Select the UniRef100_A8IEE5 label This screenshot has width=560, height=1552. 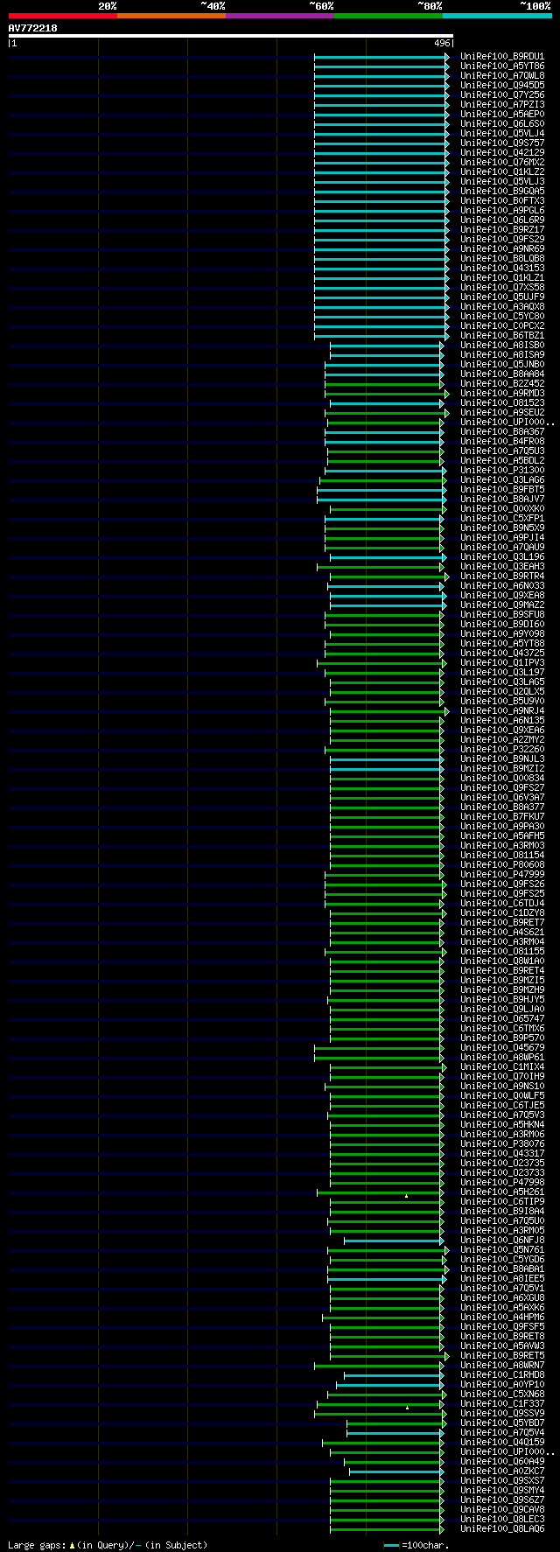tap(502, 1279)
